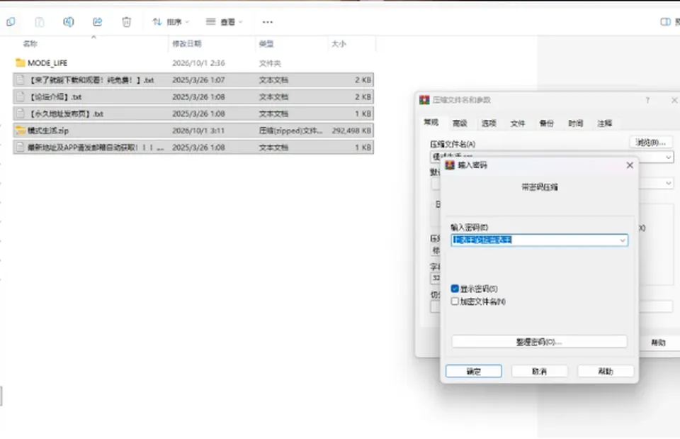Open the 排序 sort dropdown
680x439 pixels.
coord(171,22)
